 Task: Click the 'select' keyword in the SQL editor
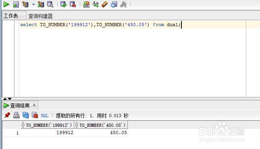[29, 25]
